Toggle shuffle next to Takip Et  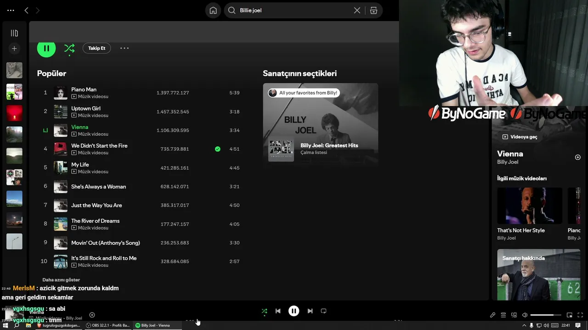pyautogui.click(x=69, y=48)
